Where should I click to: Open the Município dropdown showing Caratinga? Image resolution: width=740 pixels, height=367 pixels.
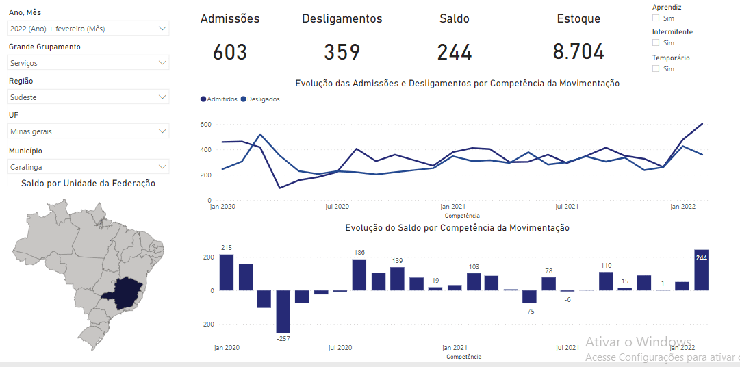[88, 166]
